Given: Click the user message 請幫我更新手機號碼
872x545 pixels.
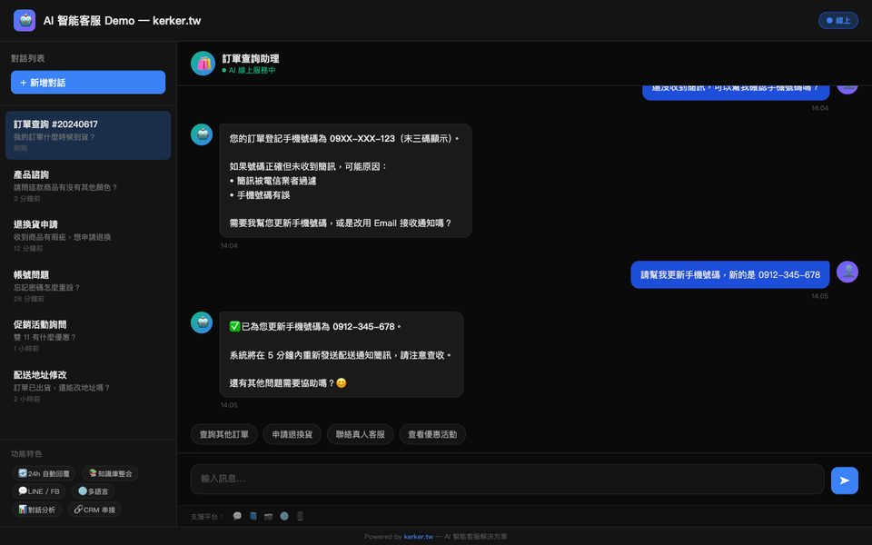Looking at the screenshot, I should (x=730, y=274).
